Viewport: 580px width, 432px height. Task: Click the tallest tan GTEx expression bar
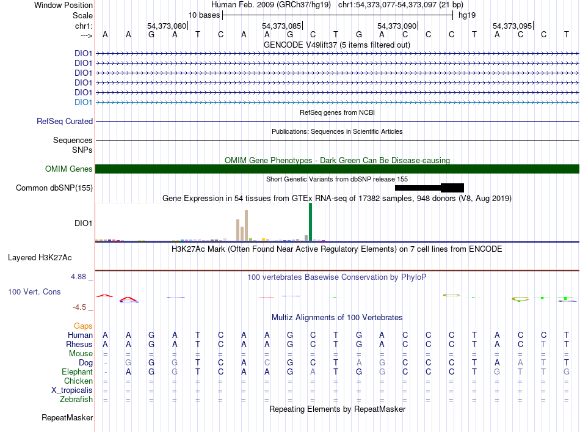click(246, 225)
